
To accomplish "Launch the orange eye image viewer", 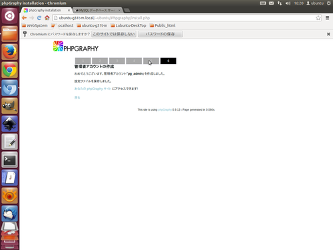I will [9, 196].
